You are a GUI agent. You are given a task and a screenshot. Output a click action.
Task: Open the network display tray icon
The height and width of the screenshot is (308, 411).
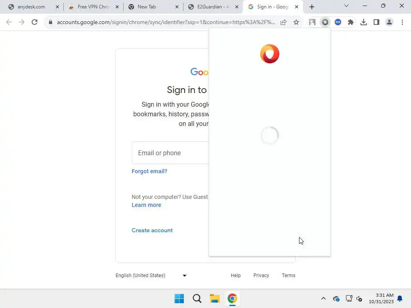coord(349,298)
